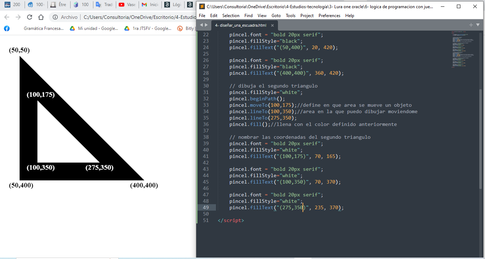Go to Chrome's home page
Viewport: 485px width, 259px height.
41,17
